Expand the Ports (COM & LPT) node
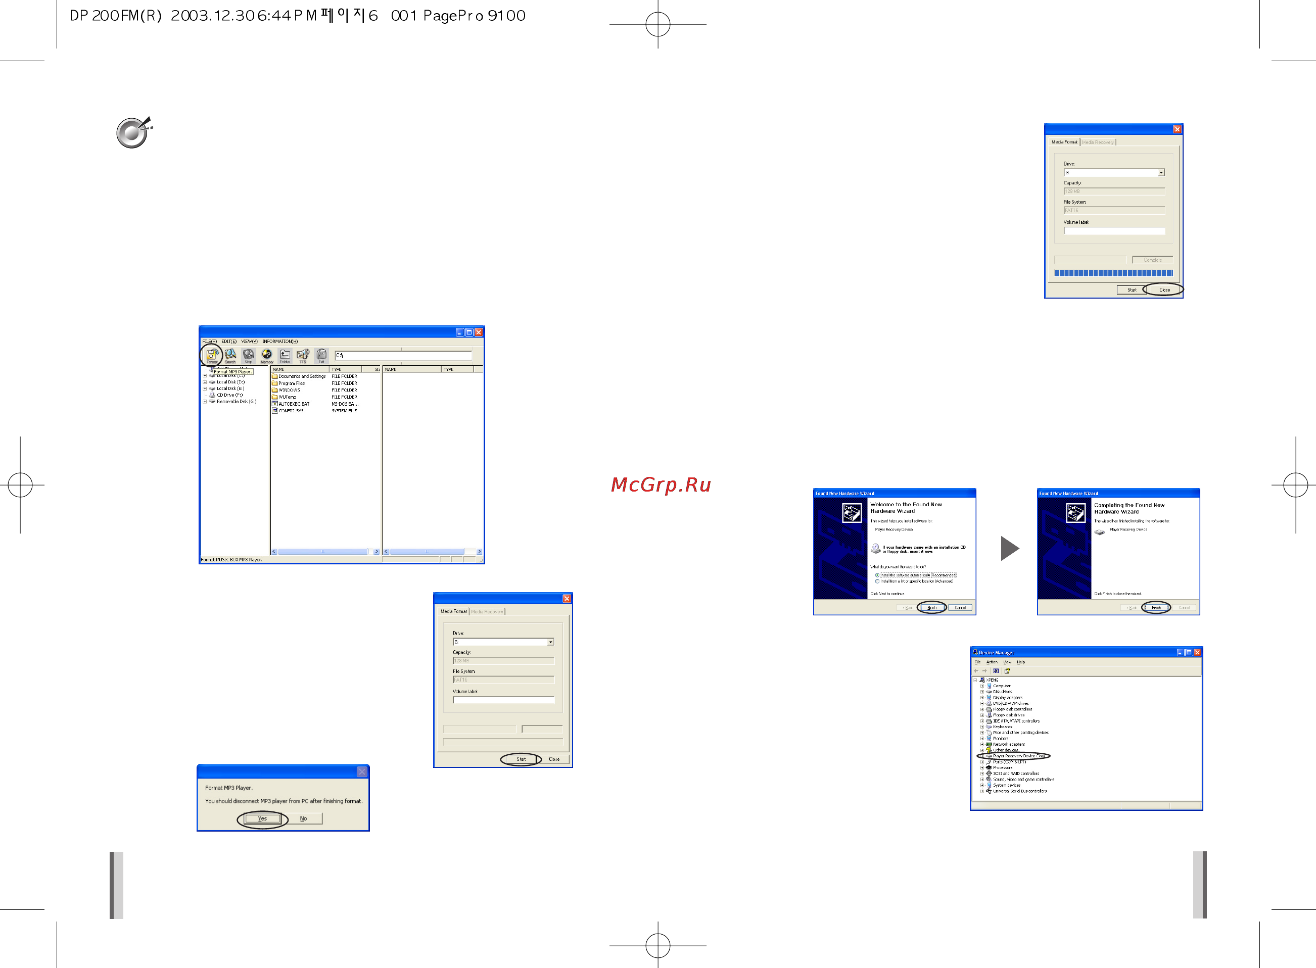1316x968 pixels. pos(982,762)
